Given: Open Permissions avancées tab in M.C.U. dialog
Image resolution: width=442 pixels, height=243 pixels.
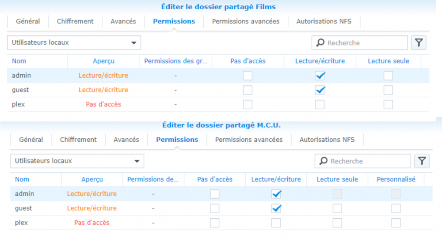Looking at the screenshot, I should click(x=249, y=140).
